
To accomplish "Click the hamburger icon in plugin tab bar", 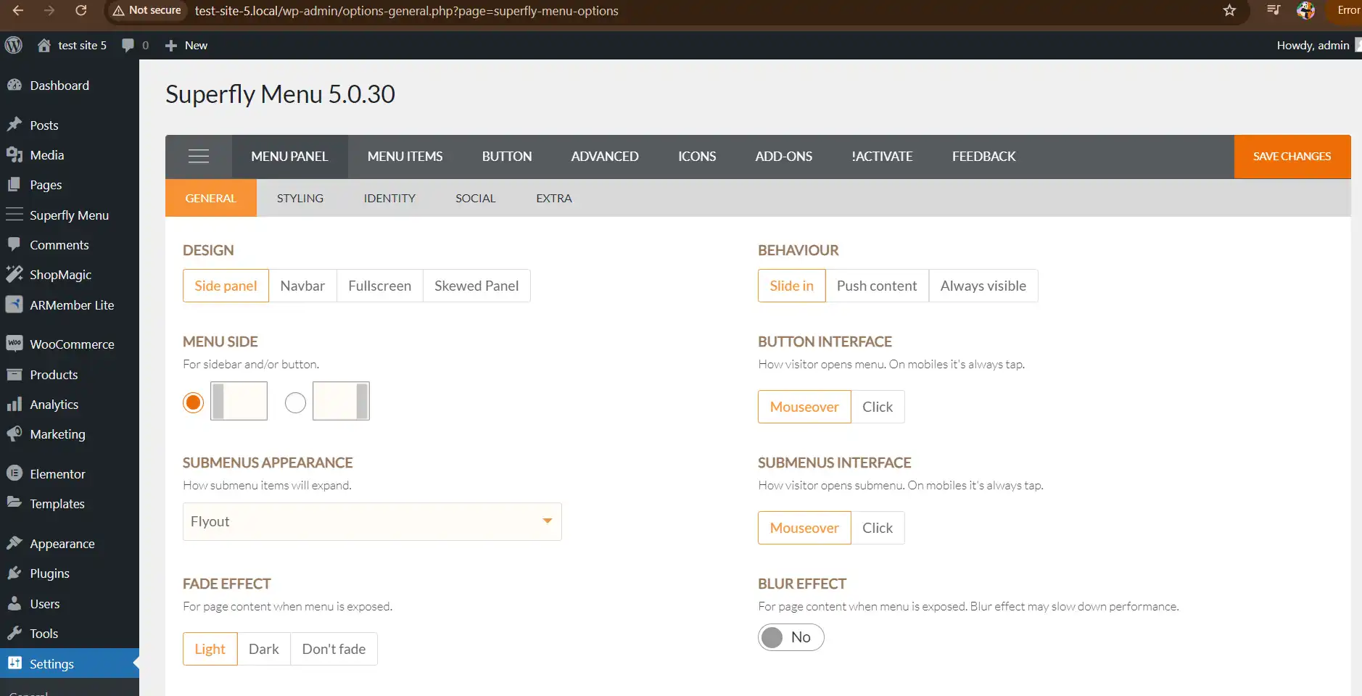I will [x=199, y=157].
